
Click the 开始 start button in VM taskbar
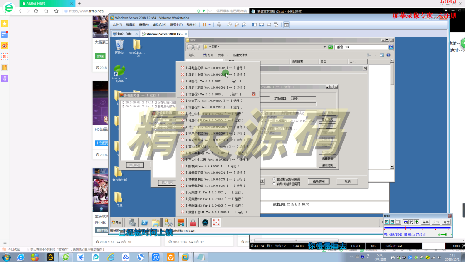pyautogui.click(x=117, y=222)
